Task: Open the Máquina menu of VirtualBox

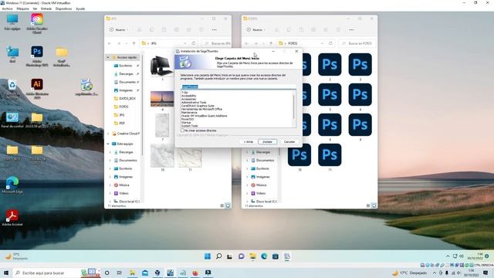Action: tap(22, 8)
